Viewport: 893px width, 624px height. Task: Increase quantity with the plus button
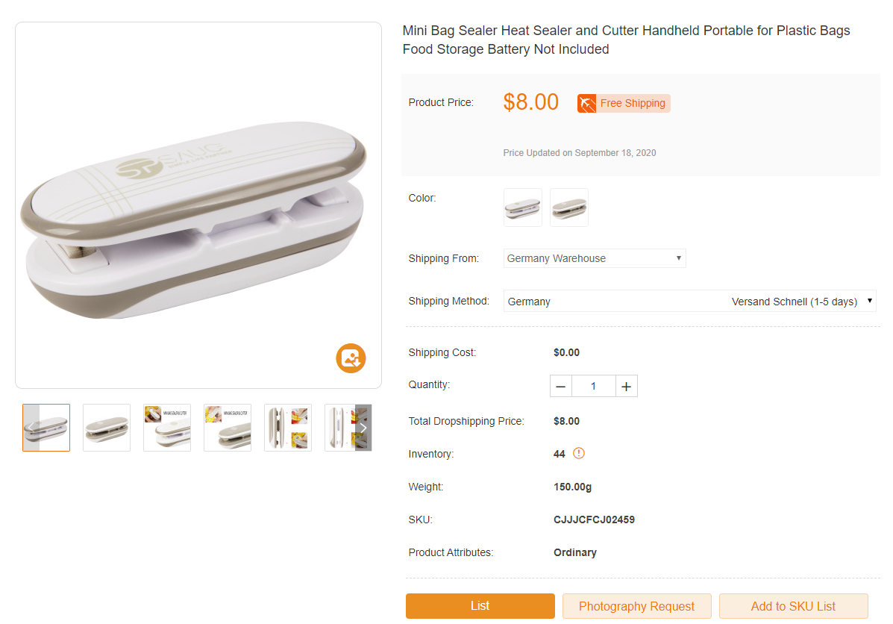[627, 386]
